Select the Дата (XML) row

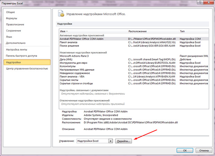click(x=134, y=60)
